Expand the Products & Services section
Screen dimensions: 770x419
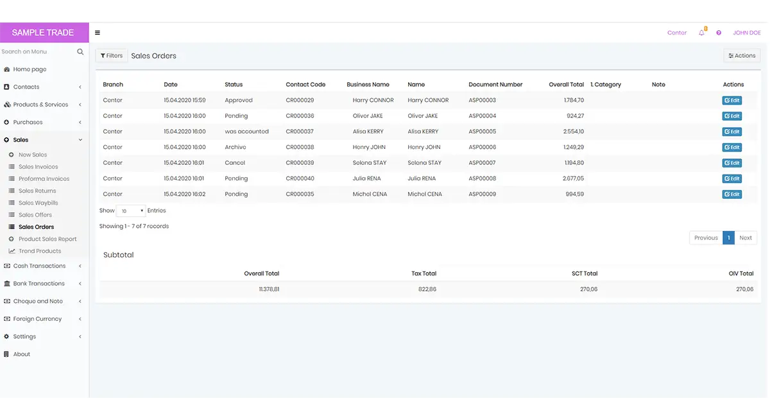tap(44, 105)
